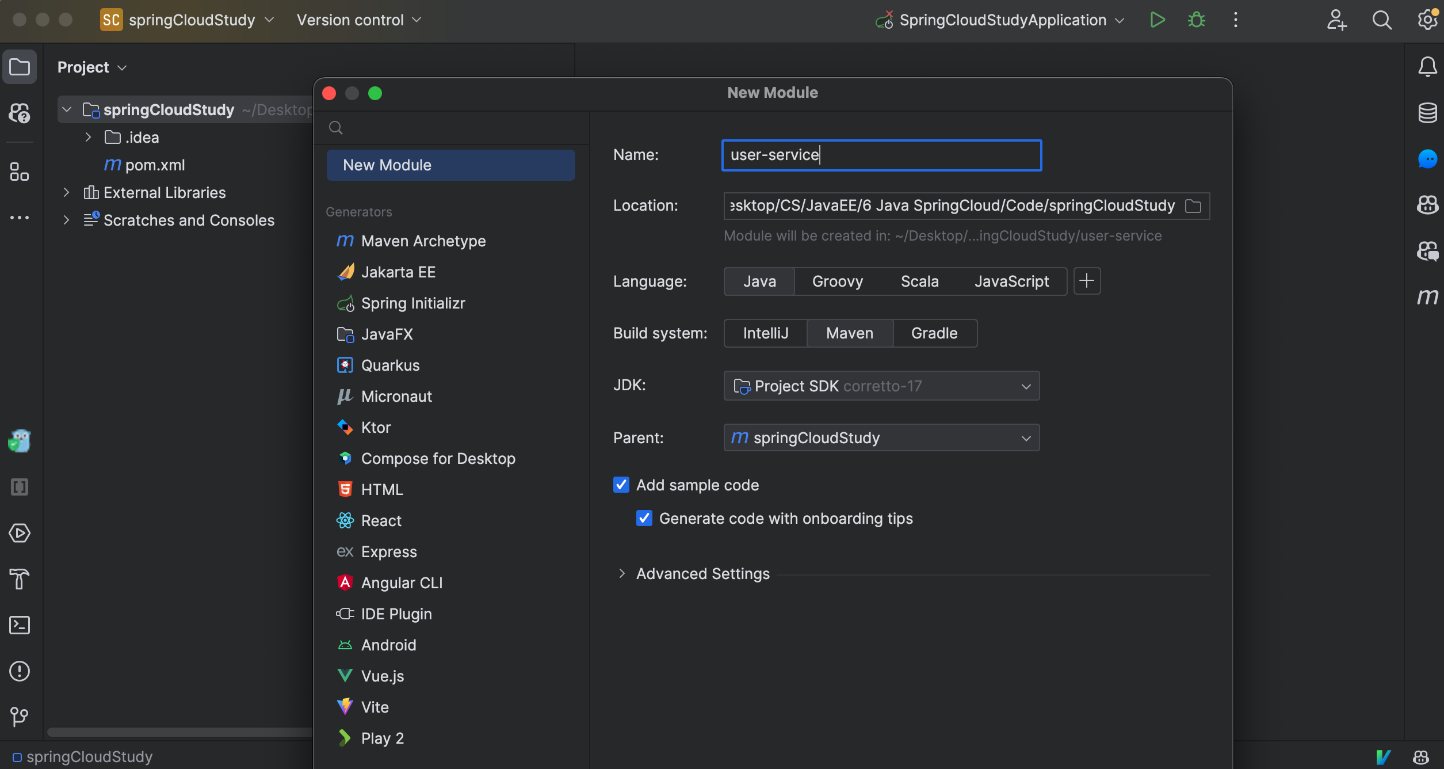Open pom.xml in project tree

coord(154,165)
